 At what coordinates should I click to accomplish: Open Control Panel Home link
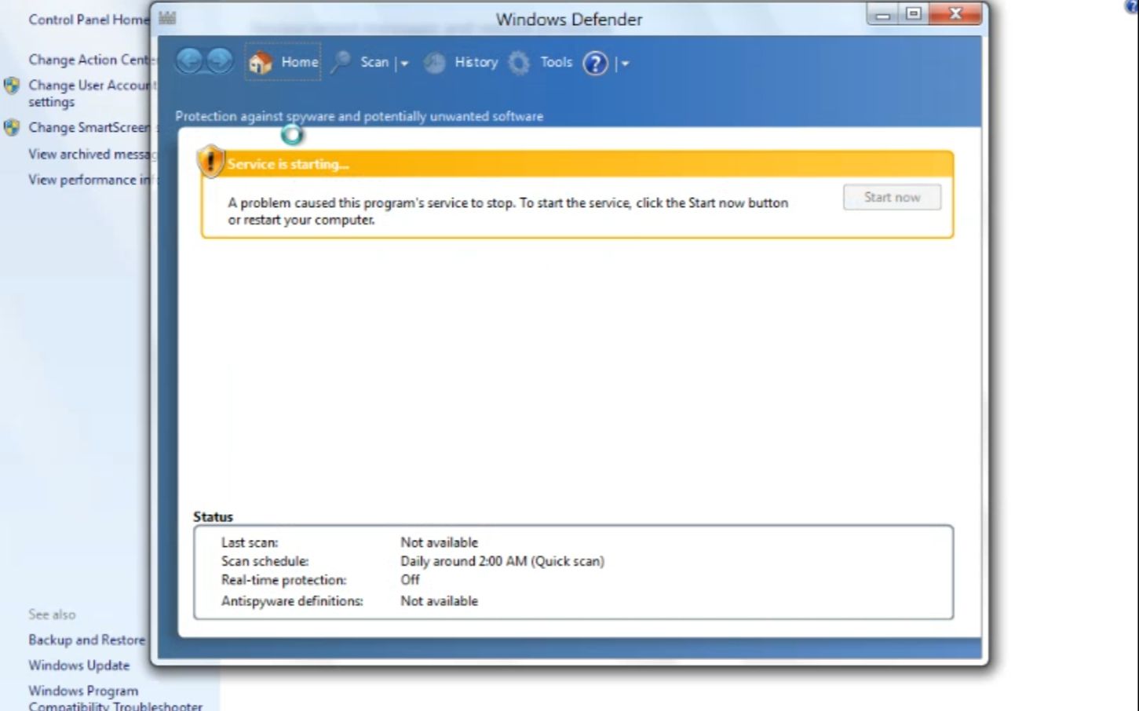(89, 20)
